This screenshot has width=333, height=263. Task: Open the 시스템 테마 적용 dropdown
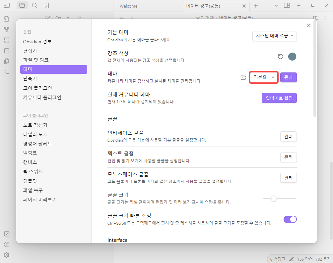pos(274,36)
